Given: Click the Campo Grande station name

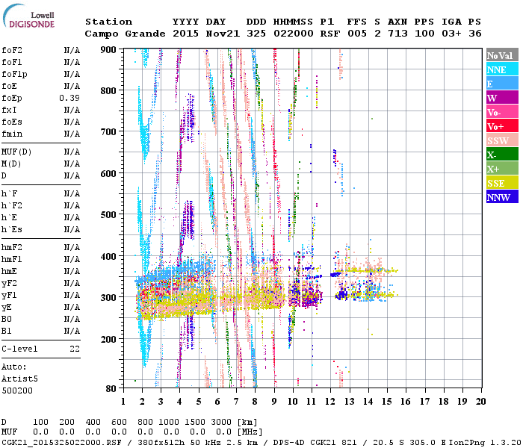Looking at the screenshot, I should pos(125,34).
